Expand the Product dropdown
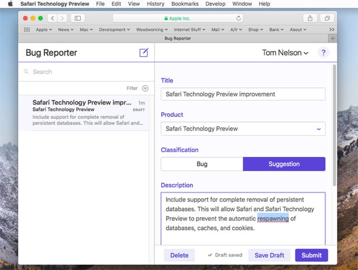The height and width of the screenshot is (270, 358). [243, 129]
